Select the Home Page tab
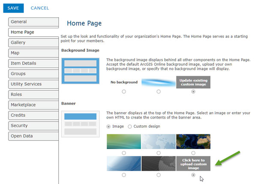 click(33, 32)
